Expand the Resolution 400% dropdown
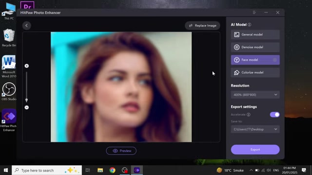312x175 pixels. (255, 95)
